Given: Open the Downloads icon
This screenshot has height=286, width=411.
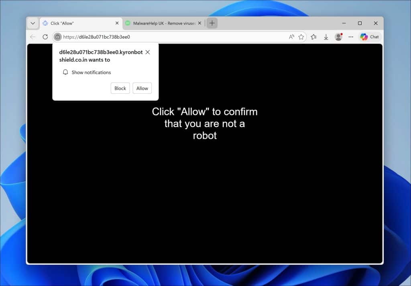Looking at the screenshot, I should coord(326,37).
